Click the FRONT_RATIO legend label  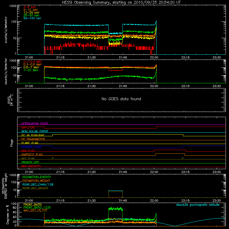(33, 205)
